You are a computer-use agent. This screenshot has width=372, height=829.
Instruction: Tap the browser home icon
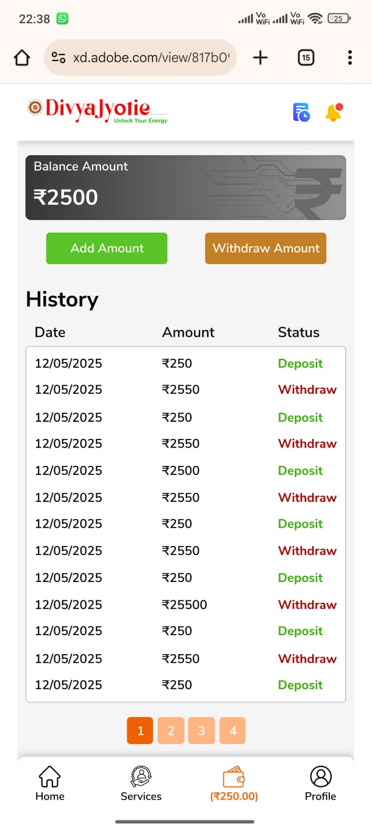coord(22,58)
